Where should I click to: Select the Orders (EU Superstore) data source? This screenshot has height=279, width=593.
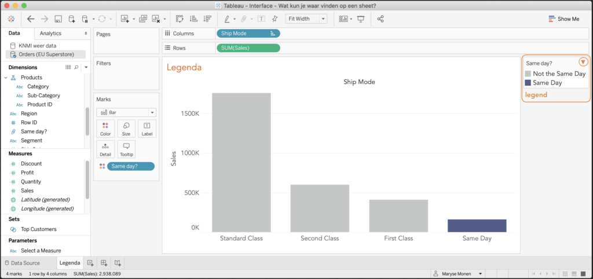pyautogui.click(x=46, y=54)
